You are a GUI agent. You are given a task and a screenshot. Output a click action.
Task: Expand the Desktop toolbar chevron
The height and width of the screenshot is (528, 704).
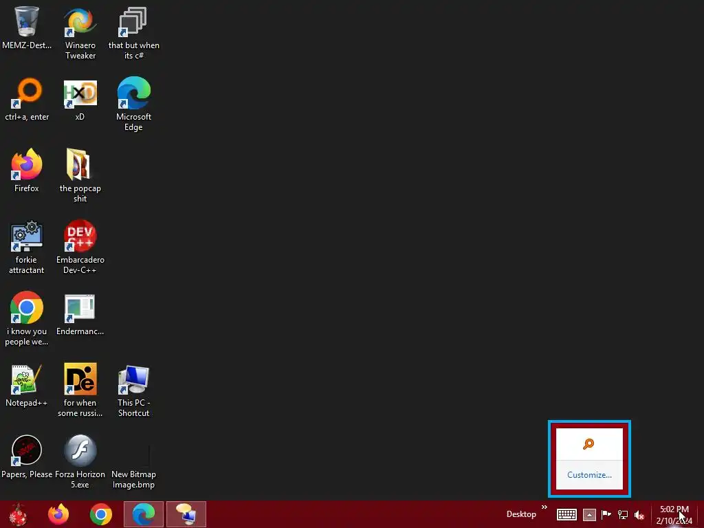[544, 507]
